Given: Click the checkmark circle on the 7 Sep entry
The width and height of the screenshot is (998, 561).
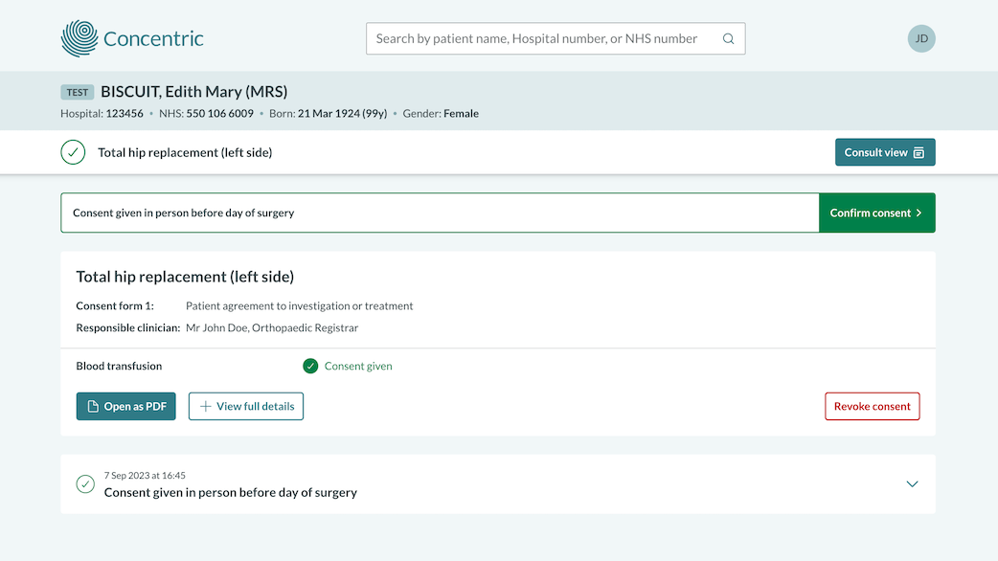Looking at the screenshot, I should pyautogui.click(x=85, y=484).
